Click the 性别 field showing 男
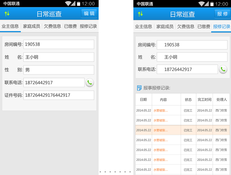This screenshot has width=231, height=175. (x=59, y=70)
